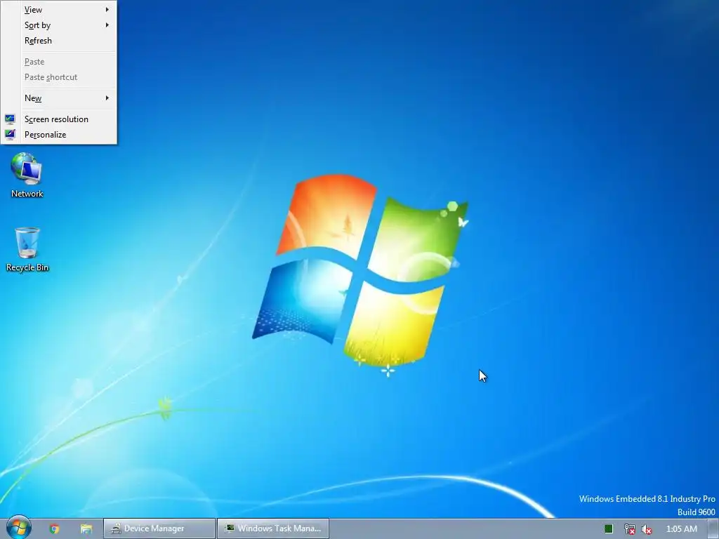Switch to the Windows Task Manager taskbar button

pyautogui.click(x=273, y=528)
